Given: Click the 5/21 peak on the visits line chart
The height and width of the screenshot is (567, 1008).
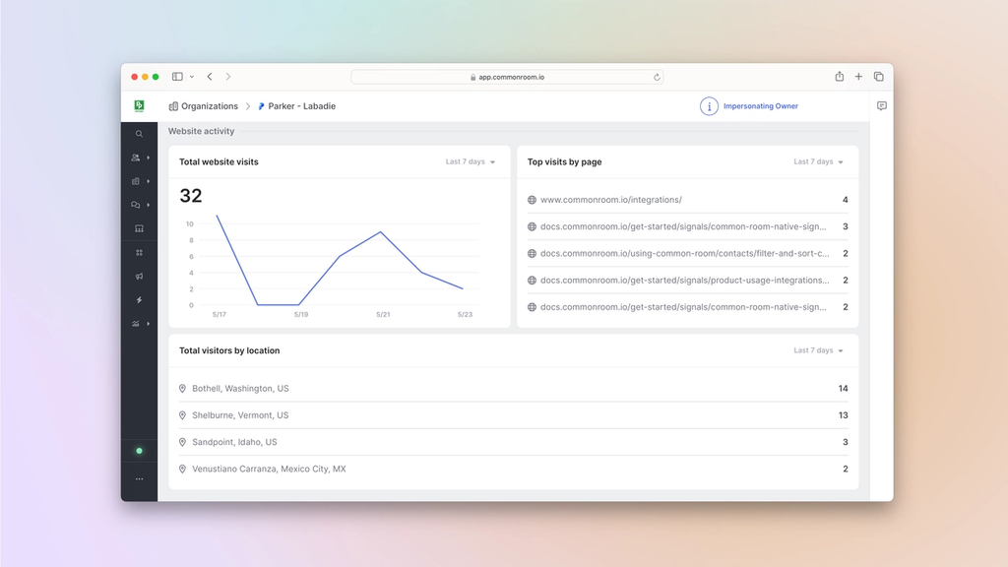Looking at the screenshot, I should (381, 232).
